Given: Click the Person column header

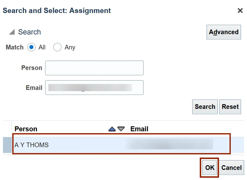Looking at the screenshot, I should pyautogui.click(x=26, y=129).
